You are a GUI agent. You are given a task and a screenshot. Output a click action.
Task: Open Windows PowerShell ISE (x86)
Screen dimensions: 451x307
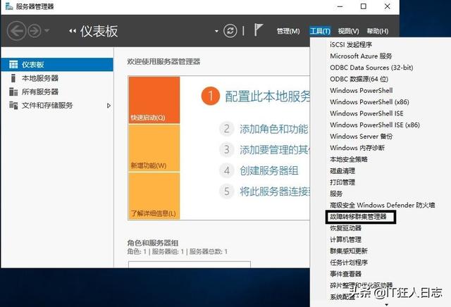pyautogui.click(x=375, y=125)
